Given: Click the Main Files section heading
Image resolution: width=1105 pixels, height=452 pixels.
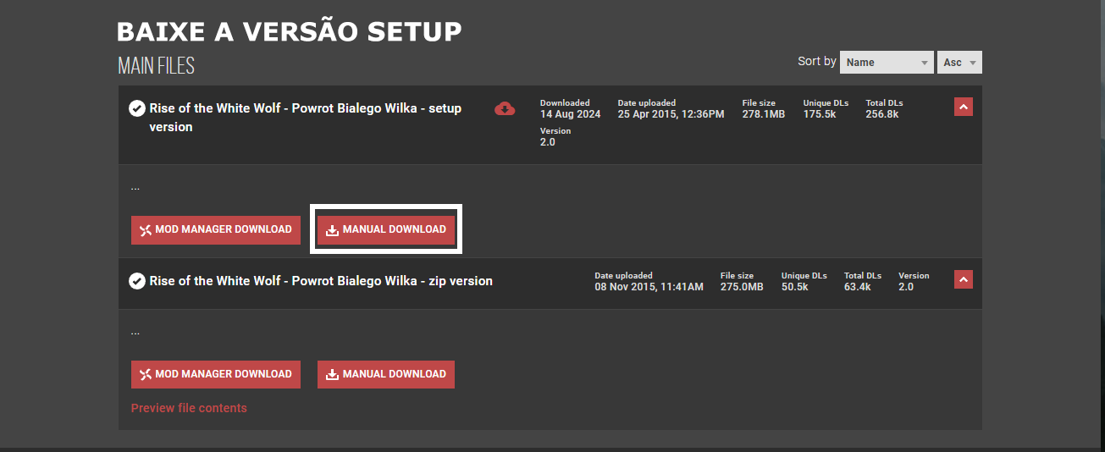Looking at the screenshot, I should click(156, 66).
